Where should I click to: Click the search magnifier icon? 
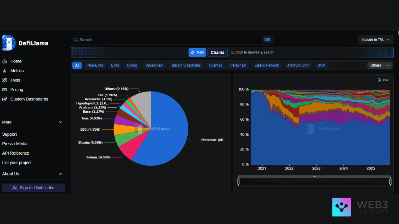click(75, 40)
